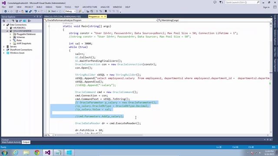Click the Start debugging button
Image resolution: width=278 pixels, height=156 pixels.
(x=52, y=11)
